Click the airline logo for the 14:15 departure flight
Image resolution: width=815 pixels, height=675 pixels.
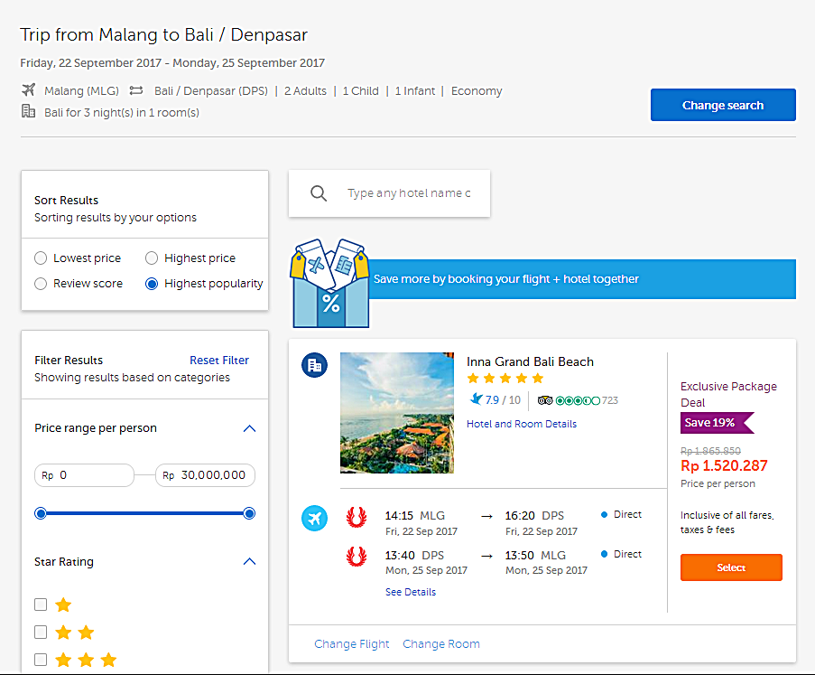(357, 518)
